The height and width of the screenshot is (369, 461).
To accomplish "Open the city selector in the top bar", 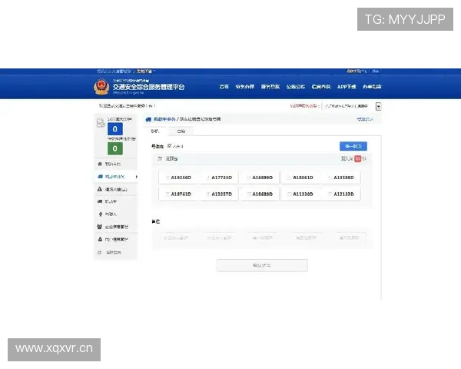I will click(144, 71).
